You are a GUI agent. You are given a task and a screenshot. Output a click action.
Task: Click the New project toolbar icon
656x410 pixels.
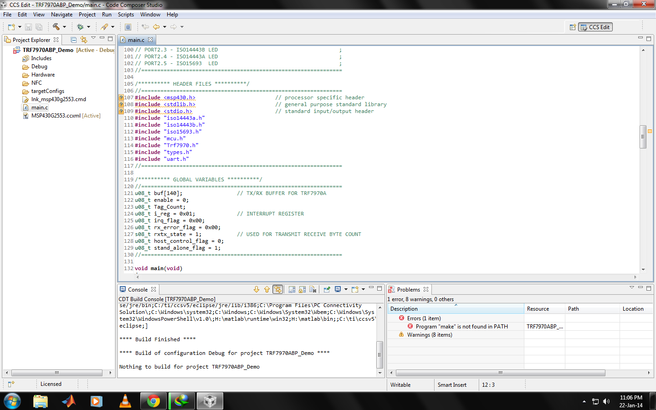click(x=11, y=27)
